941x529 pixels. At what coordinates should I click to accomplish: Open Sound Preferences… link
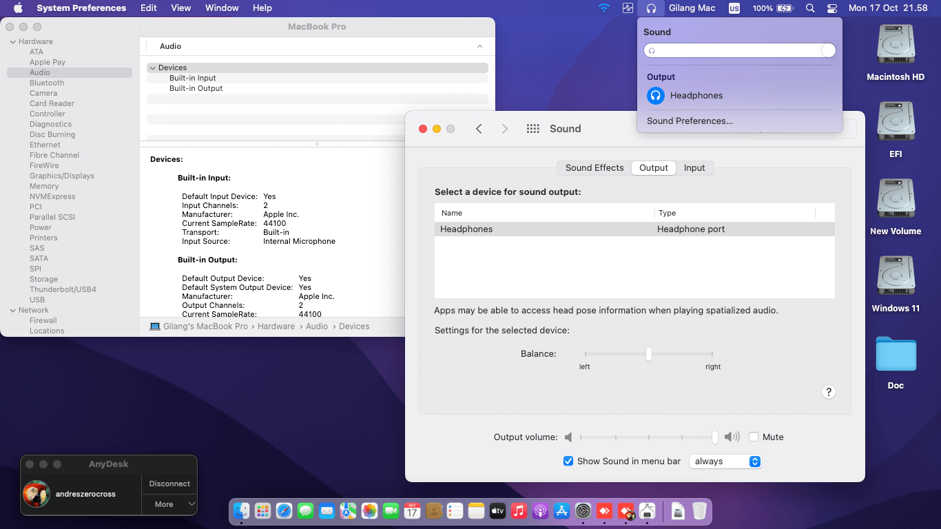[x=690, y=121]
